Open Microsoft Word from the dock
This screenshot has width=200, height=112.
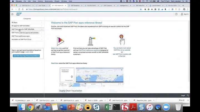63,107
